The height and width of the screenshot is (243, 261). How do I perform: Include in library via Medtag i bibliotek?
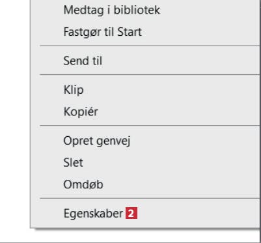coord(145,10)
